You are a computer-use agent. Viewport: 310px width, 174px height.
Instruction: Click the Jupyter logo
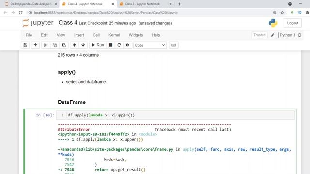pyautogui.click(x=38, y=23)
